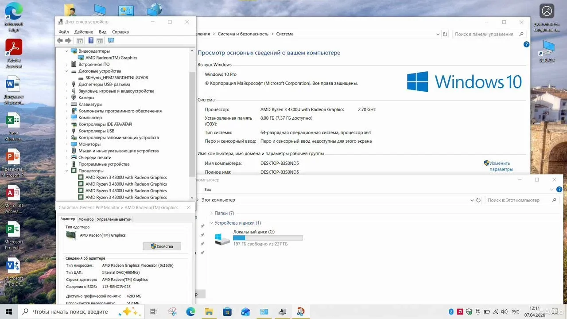The image size is (567, 319).
Task: Launch Microsoft Edge from the taskbar
Action: point(190,311)
